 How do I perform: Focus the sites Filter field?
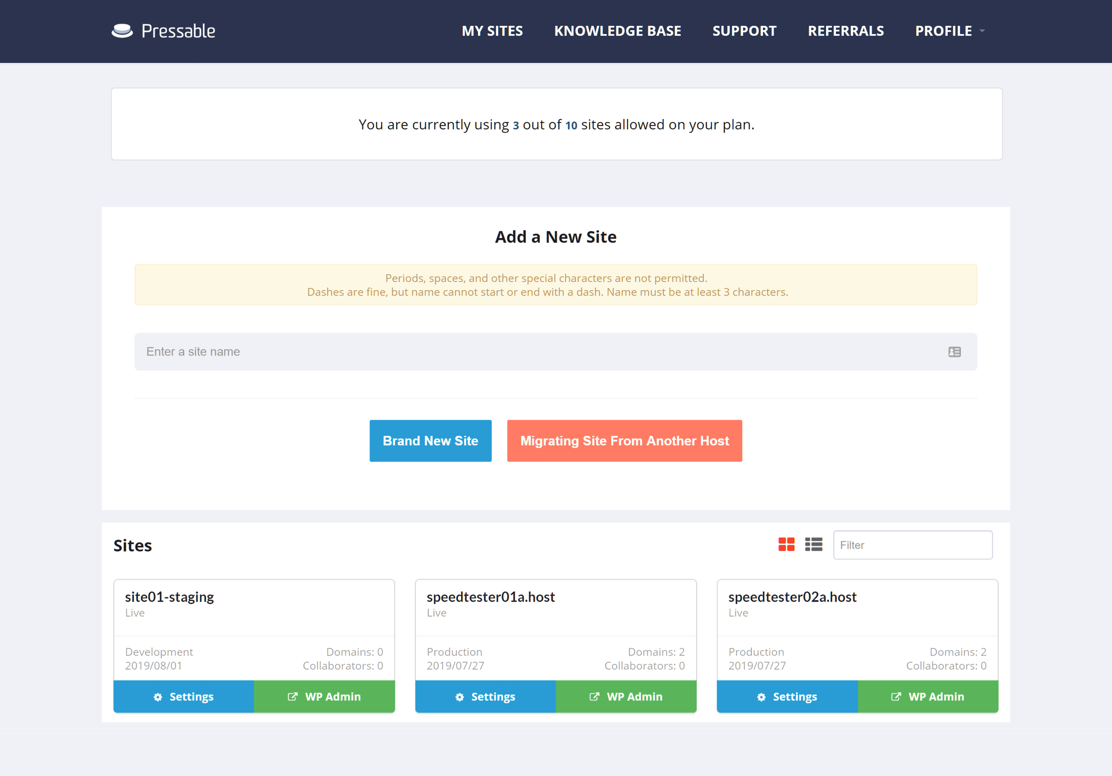912,545
